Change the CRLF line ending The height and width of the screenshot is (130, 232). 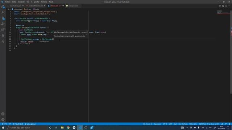click(170, 124)
